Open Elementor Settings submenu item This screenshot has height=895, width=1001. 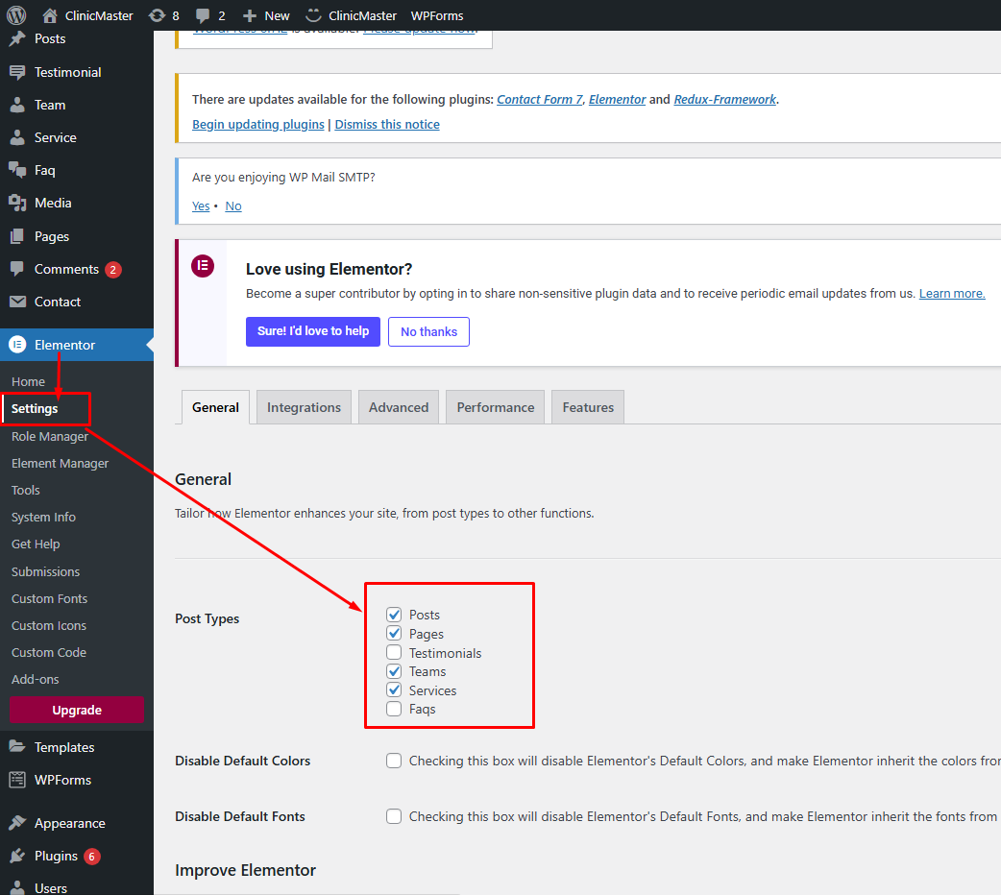point(35,408)
